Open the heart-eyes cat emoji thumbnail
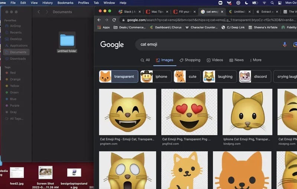Viewport: 297px width, 189px height. tap(189, 112)
